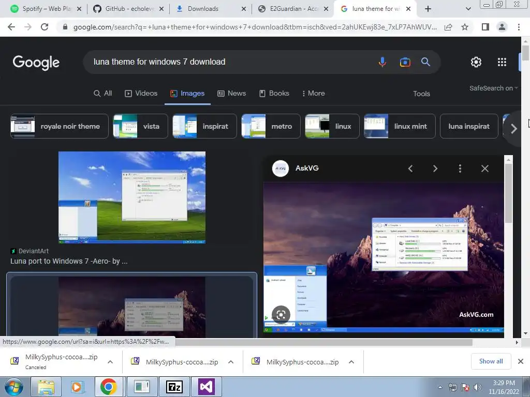Expand options for second MilkySyphus zip download
The width and height of the screenshot is (530, 397).
click(x=231, y=362)
